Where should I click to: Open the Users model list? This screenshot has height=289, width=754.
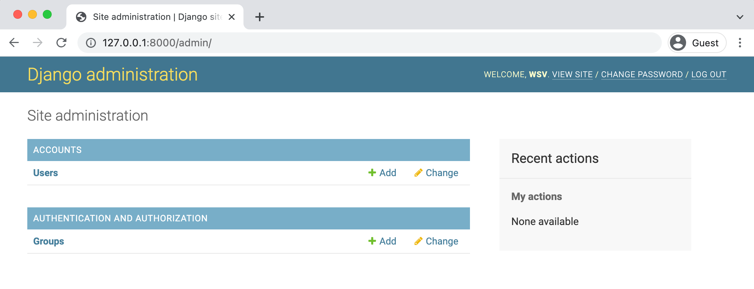coord(46,173)
